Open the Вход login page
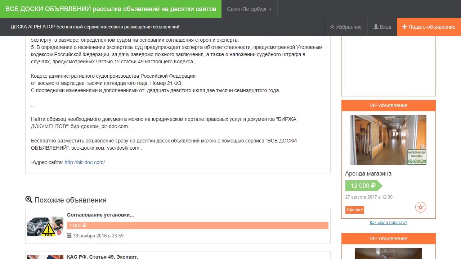The image size is (461, 259). click(382, 27)
